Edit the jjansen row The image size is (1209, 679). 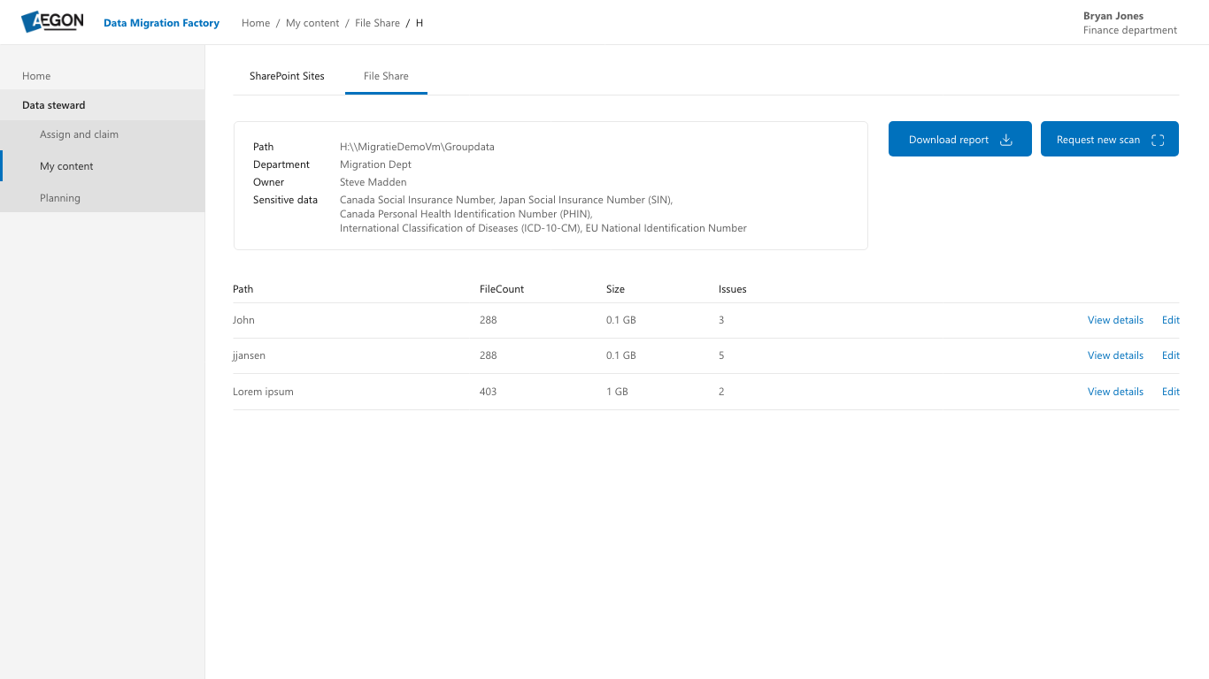(1171, 355)
